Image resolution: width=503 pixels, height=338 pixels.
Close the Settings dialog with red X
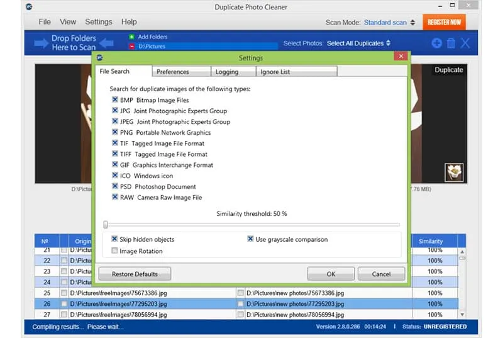pyautogui.click(x=401, y=56)
